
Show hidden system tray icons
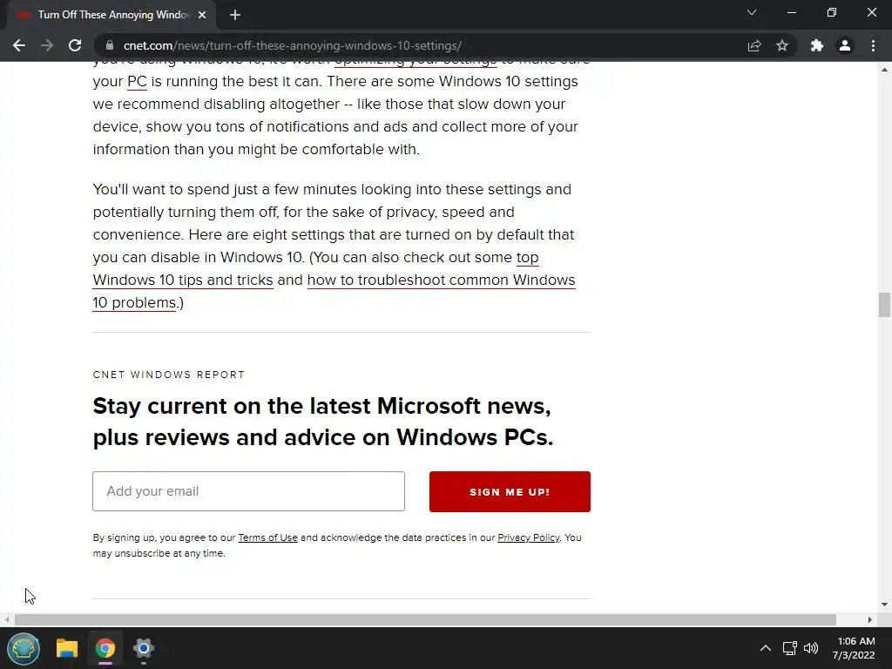[x=766, y=648]
